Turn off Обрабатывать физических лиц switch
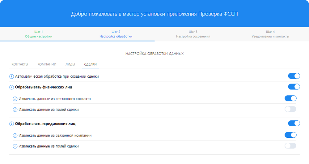This screenshot has width=309, height=164. 294,87
